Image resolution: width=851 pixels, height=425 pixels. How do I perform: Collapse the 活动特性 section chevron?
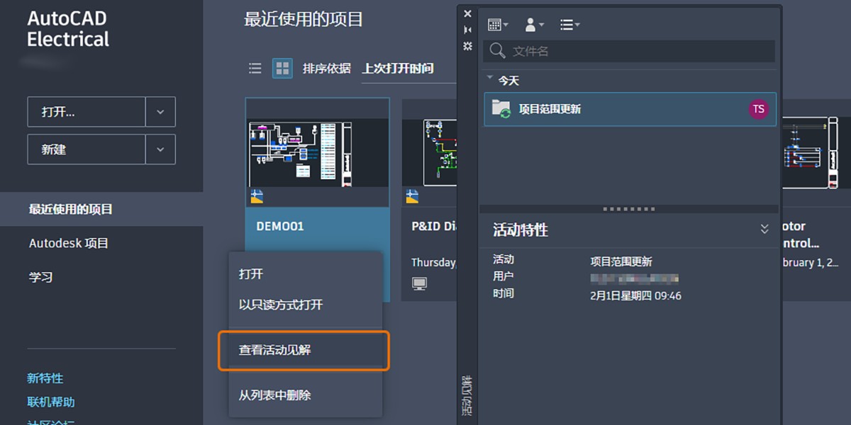click(x=764, y=229)
